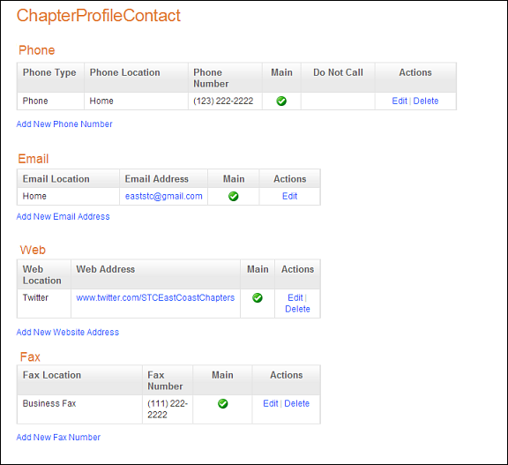Viewport: 508px width, 465px height.
Task: Click the green Main checkmark in Phone row
Action: (x=281, y=101)
